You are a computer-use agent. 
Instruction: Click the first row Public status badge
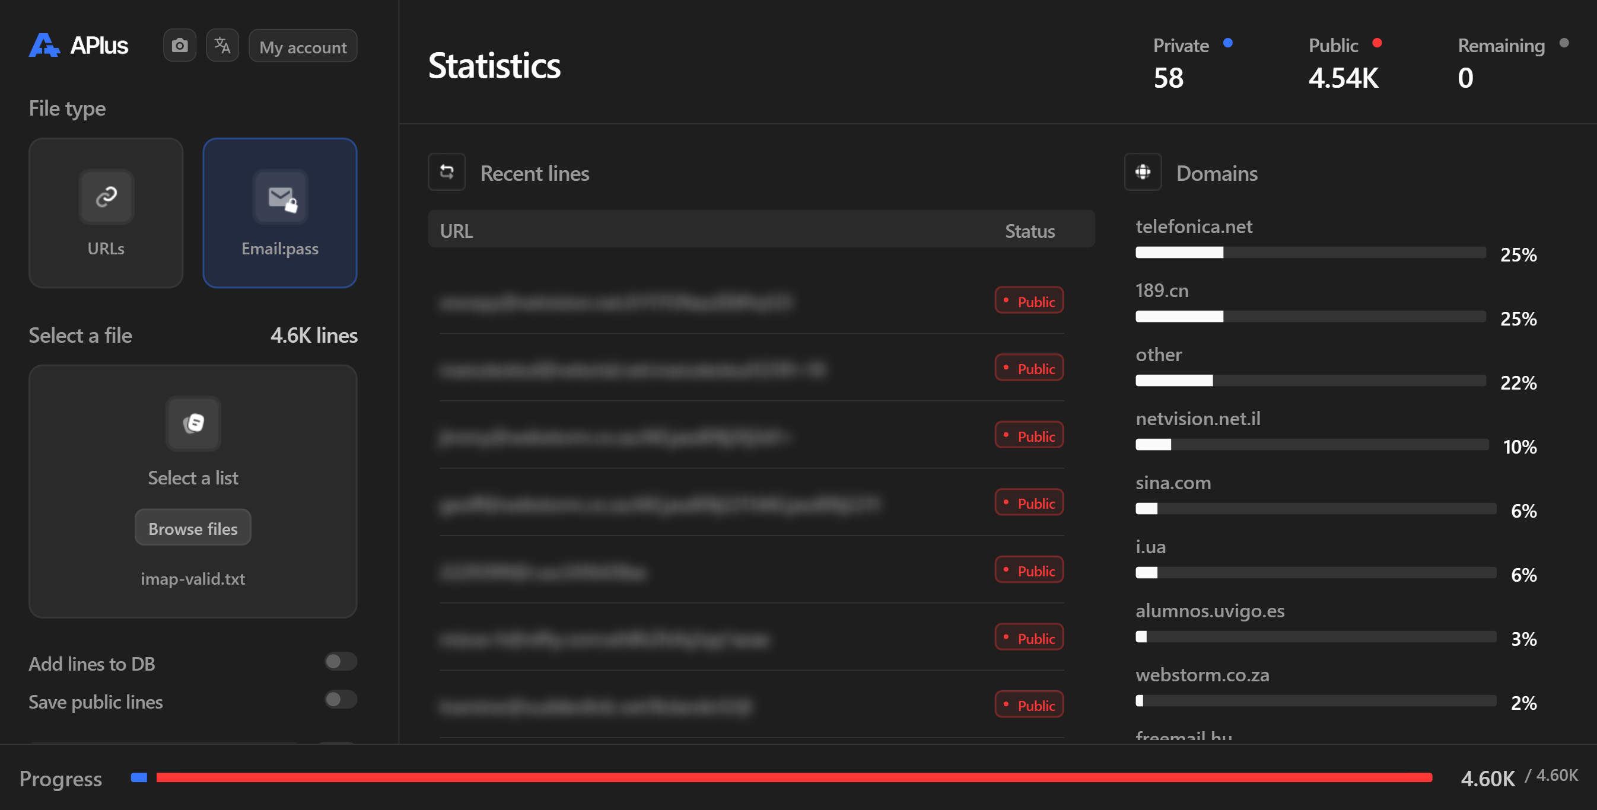(x=1029, y=301)
